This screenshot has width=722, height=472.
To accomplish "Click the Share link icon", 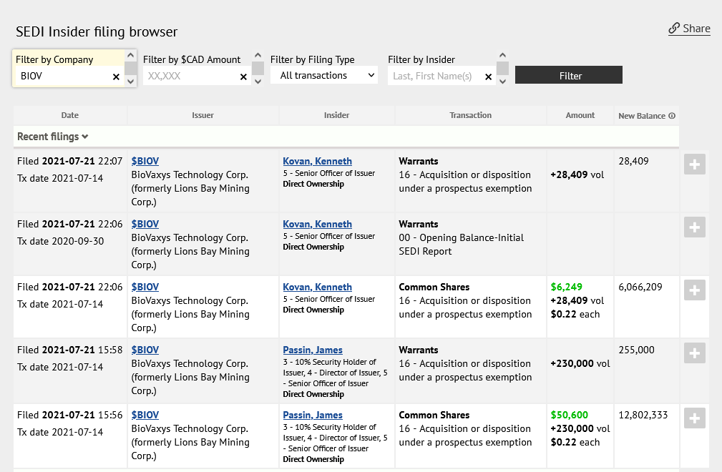I will [674, 29].
